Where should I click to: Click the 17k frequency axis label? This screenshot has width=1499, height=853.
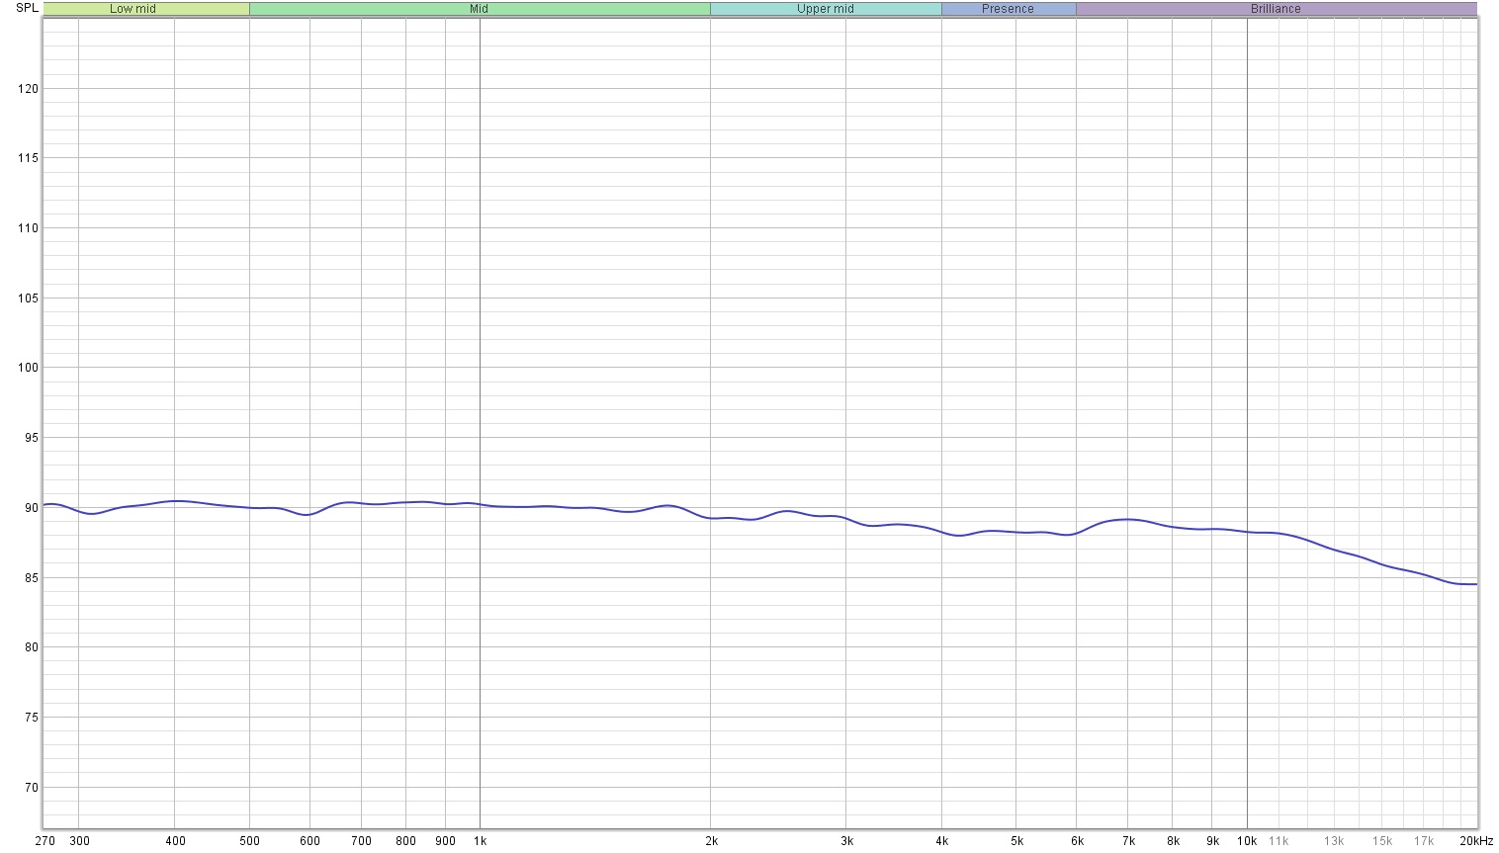pos(1424,841)
